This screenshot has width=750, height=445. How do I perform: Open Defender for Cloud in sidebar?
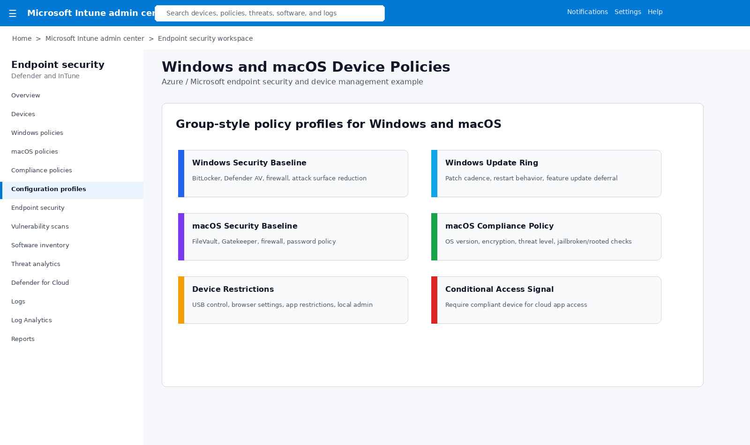(x=72, y=283)
